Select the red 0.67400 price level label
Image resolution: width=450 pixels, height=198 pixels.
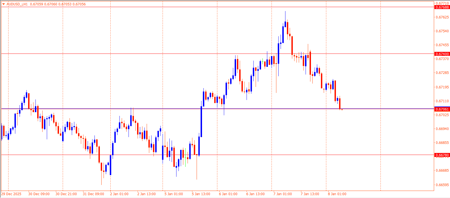click(442, 54)
